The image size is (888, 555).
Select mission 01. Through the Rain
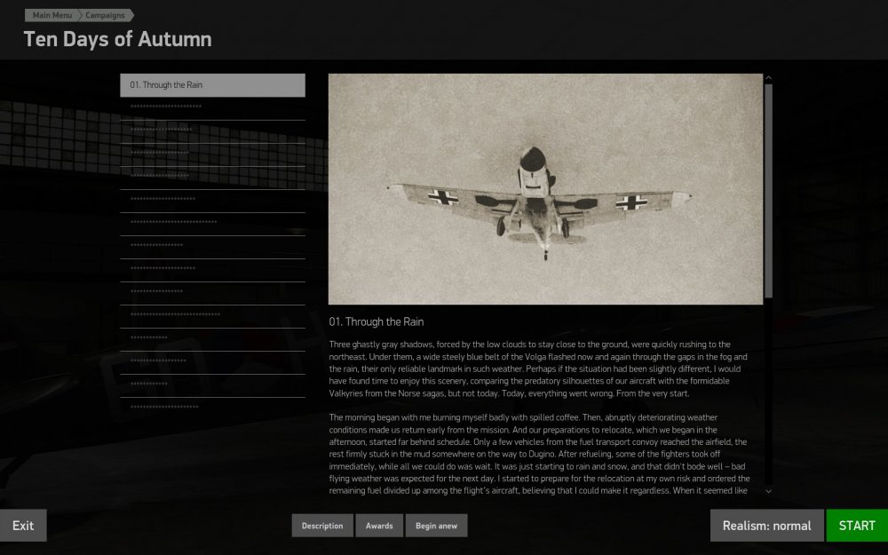[212, 85]
